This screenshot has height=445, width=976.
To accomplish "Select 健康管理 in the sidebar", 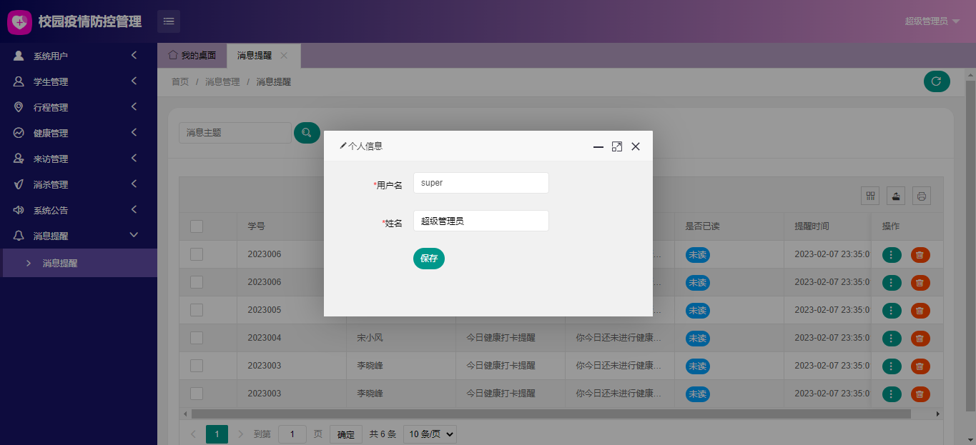I will pyautogui.click(x=79, y=133).
